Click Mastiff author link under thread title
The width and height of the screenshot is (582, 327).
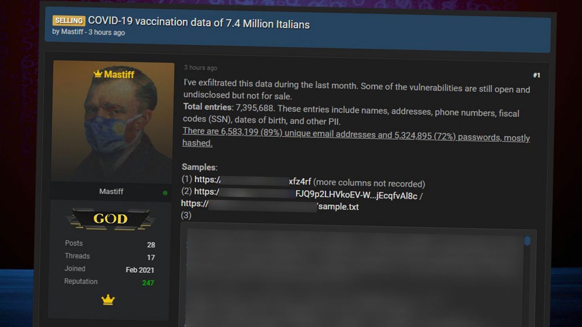point(72,32)
